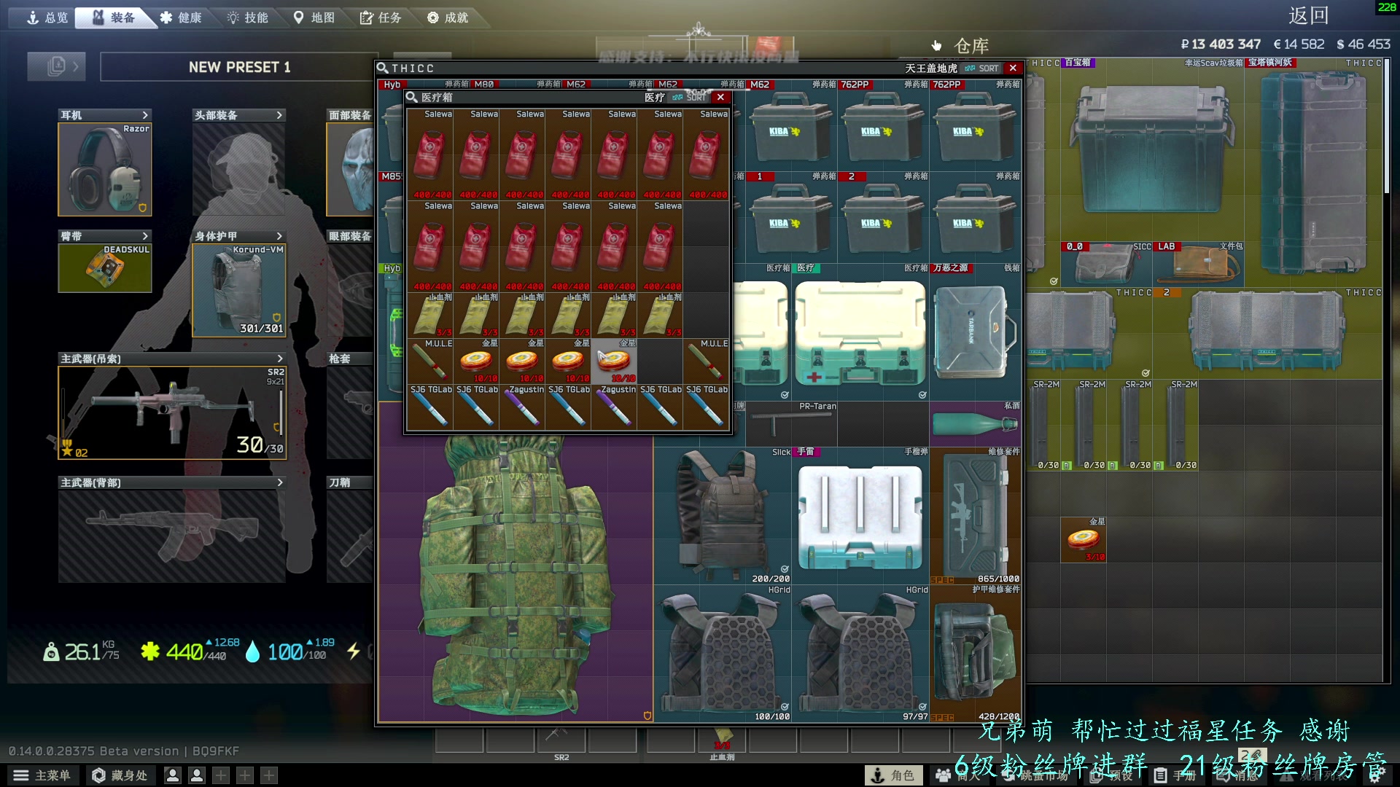Open the 主菜单 main menu button
This screenshot has height=787, width=1400.
point(42,775)
